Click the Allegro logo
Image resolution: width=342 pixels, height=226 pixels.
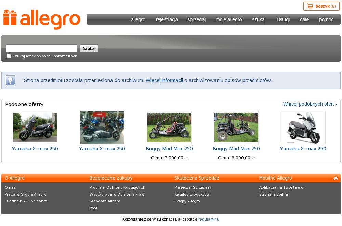click(x=42, y=19)
